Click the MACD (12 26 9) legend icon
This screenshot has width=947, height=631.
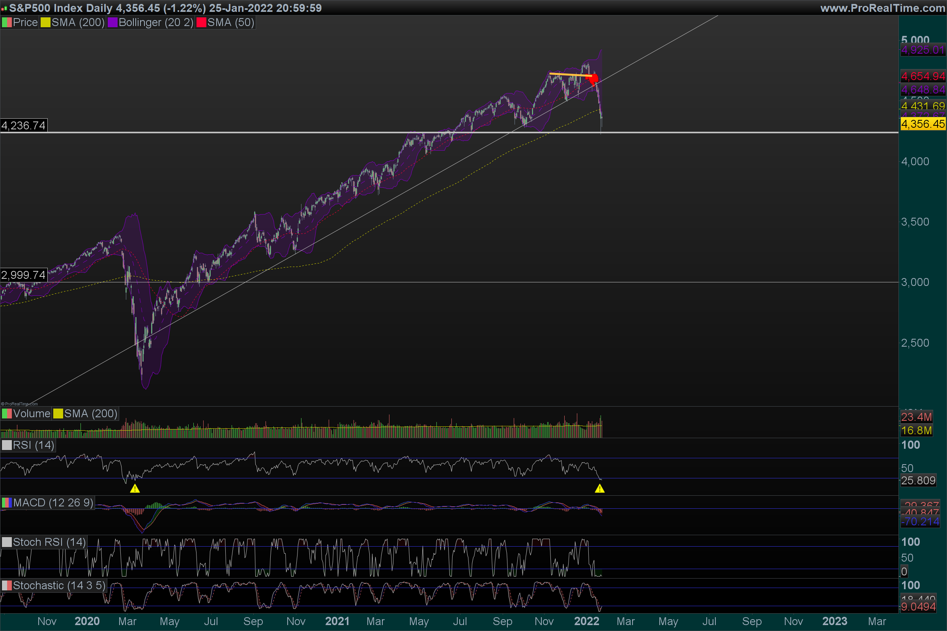click(7, 502)
